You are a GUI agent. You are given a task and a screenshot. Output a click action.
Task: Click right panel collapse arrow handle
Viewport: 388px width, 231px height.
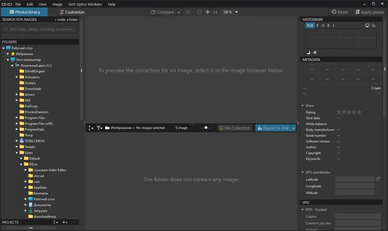298,123
